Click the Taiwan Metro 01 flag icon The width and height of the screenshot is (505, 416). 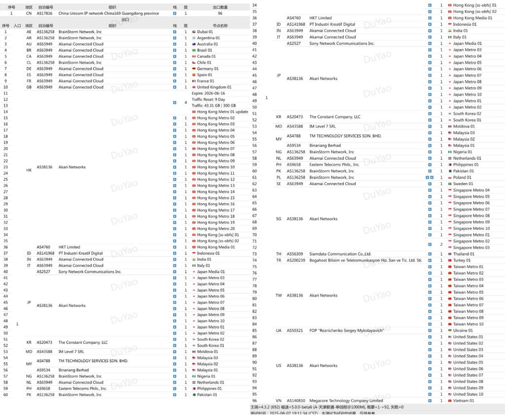click(450, 267)
